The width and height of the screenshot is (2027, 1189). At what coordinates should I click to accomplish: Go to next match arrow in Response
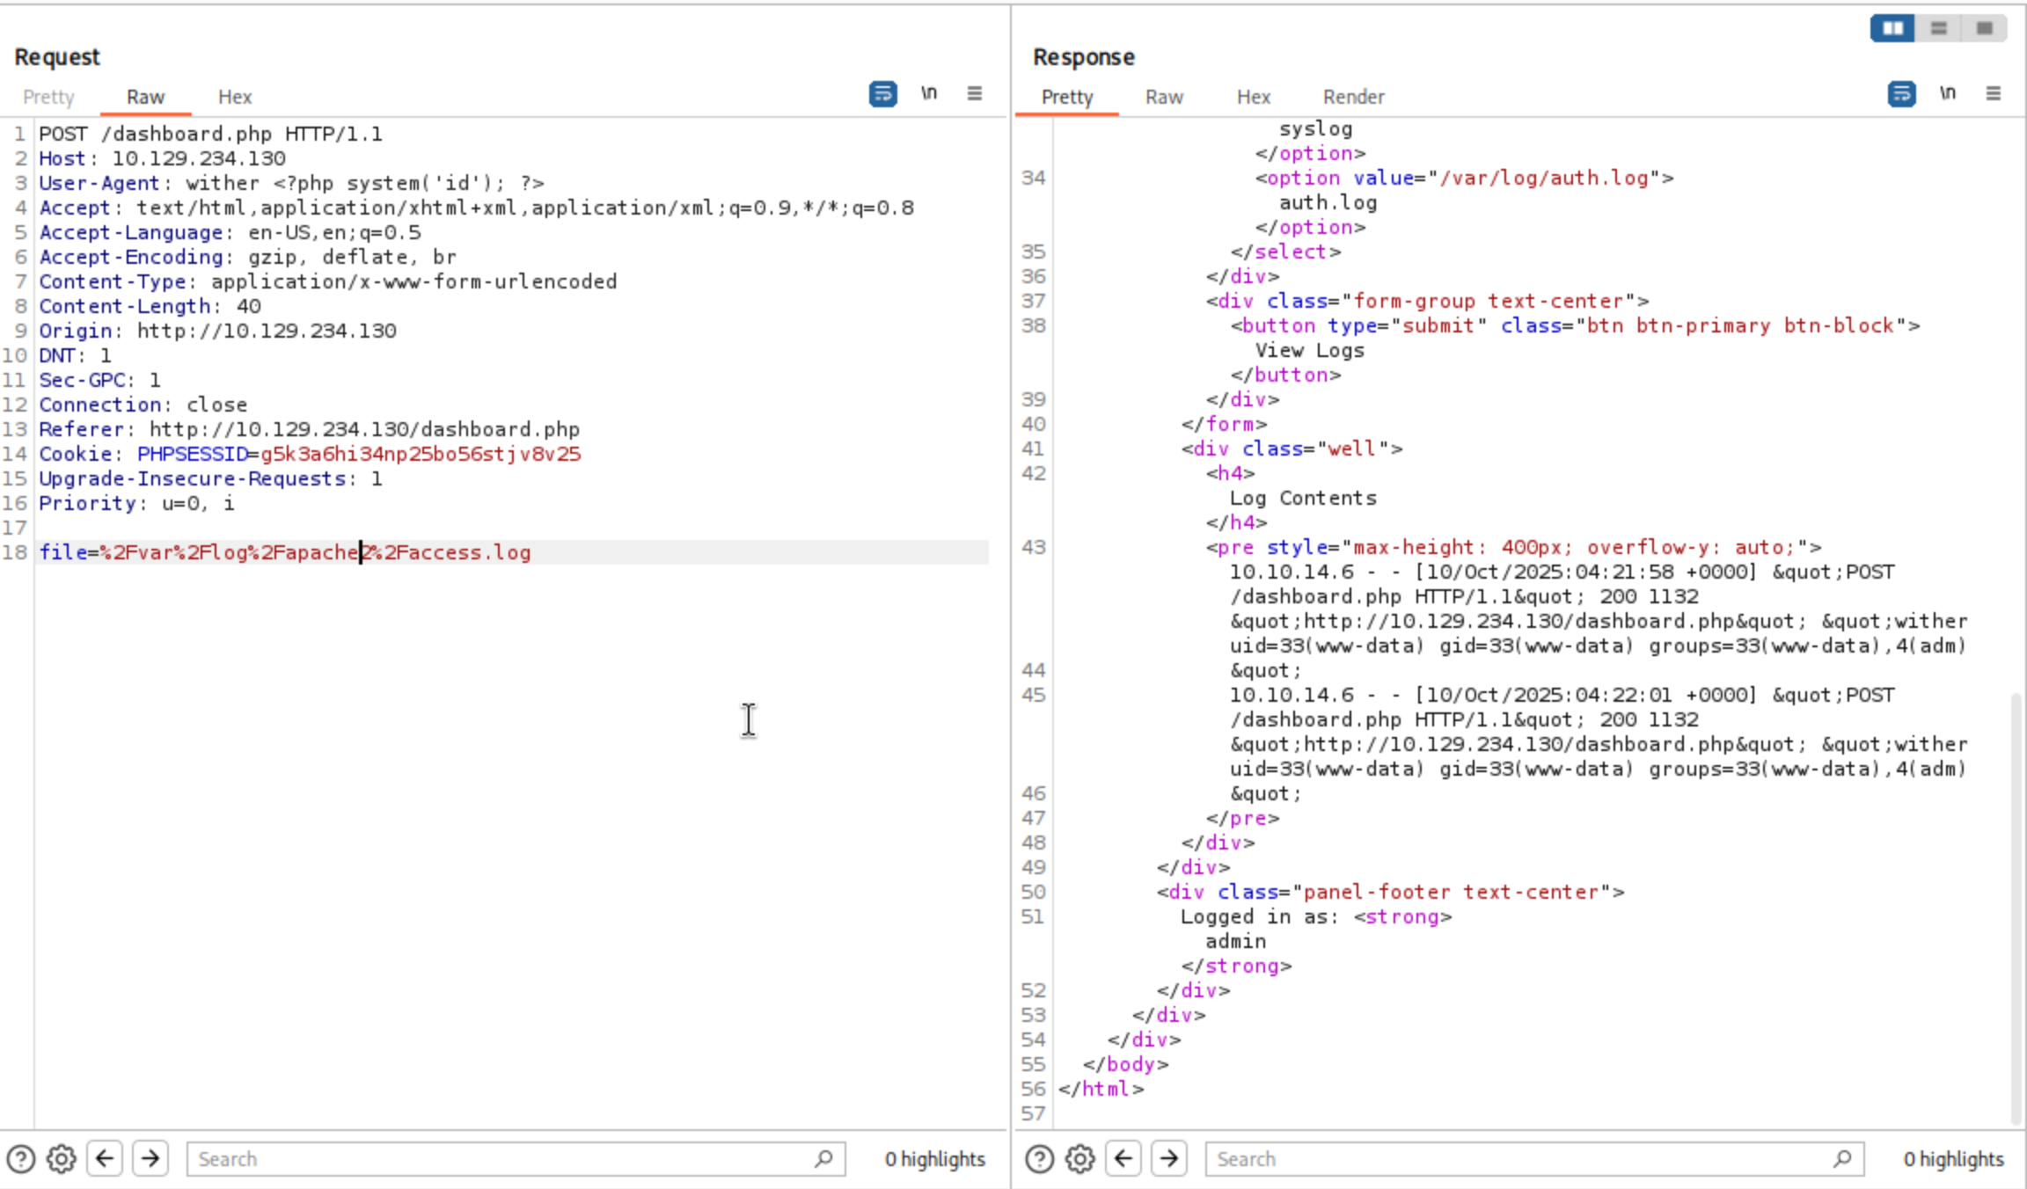coord(1169,1159)
